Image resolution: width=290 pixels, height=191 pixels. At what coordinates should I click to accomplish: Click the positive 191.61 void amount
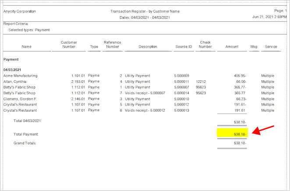pyautogui.click(x=240, y=110)
